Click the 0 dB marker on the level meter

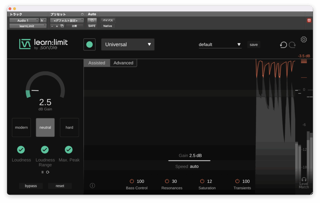coord(304,90)
